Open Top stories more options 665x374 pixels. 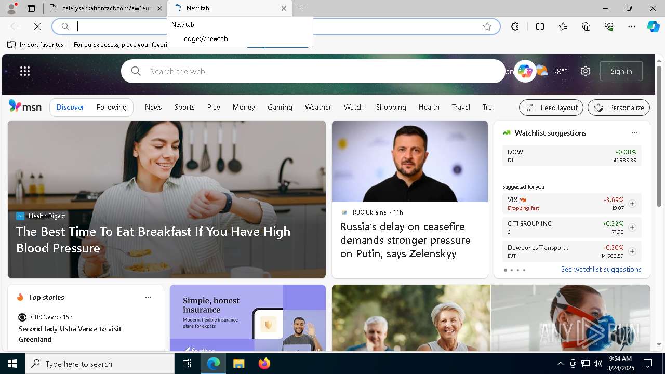point(148,297)
